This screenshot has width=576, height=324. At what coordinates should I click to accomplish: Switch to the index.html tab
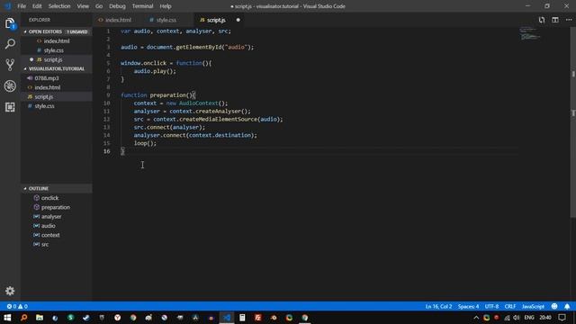118,20
